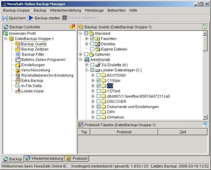Check the Optionen checkbox
Screen dimensions: 211x170
point(86,54)
